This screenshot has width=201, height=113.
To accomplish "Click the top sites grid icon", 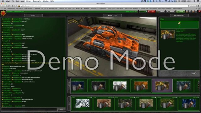I will (5, 8).
